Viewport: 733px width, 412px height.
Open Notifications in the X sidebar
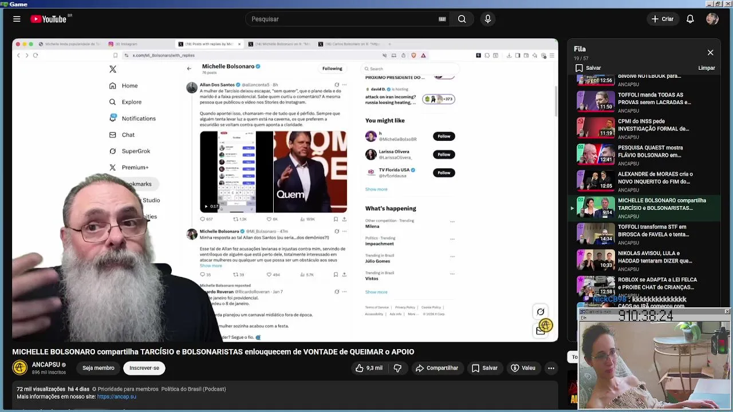coord(132,118)
